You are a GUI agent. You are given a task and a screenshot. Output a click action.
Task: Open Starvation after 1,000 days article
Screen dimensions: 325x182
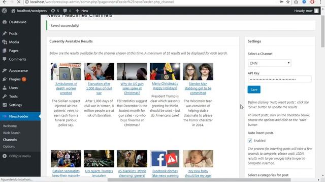pos(99,88)
